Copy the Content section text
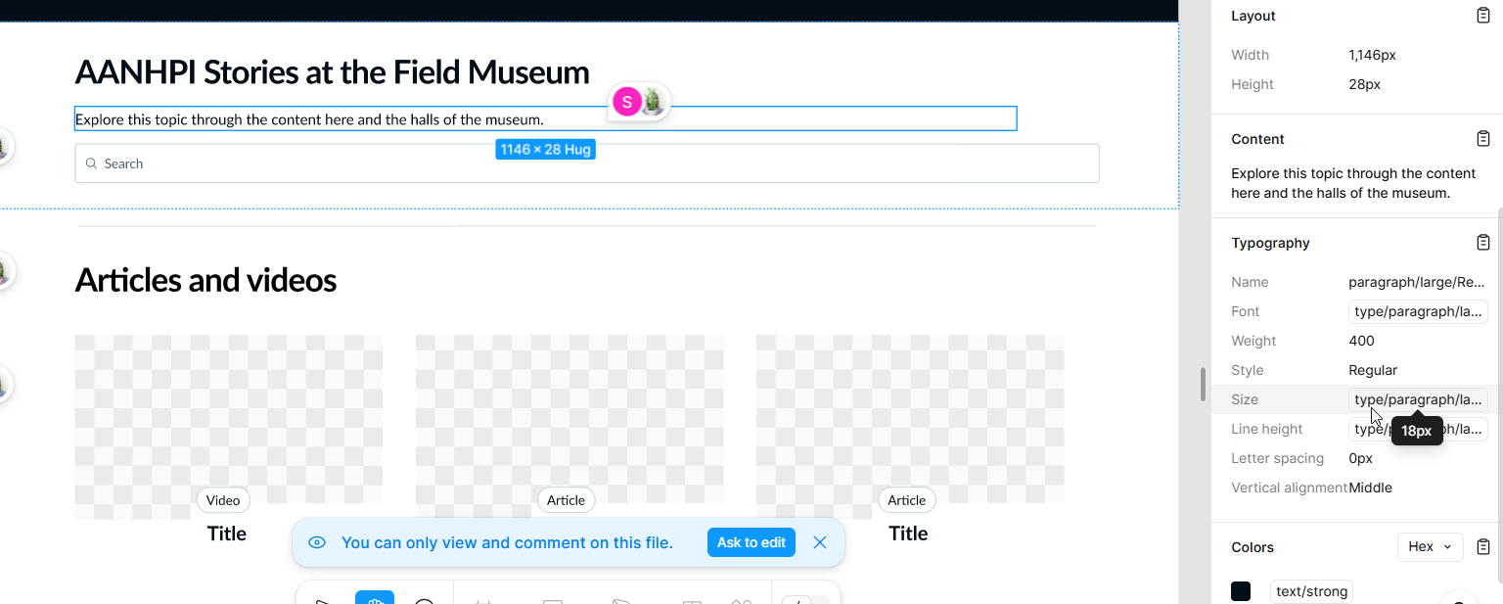The image size is (1503, 604). (x=1483, y=139)
